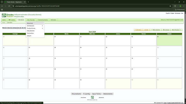Open the Comunicaciones tab
Viewport: 186px width, 104px height.
coord(43,20)
